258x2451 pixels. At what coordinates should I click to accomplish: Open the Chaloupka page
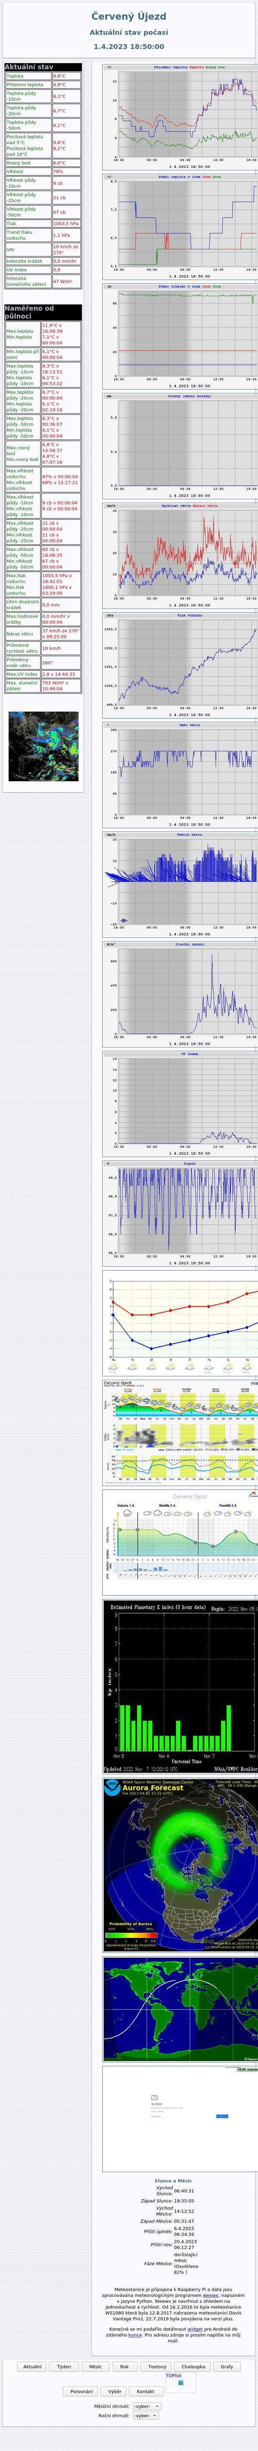pyautogui.click(x=193, y=2365)
